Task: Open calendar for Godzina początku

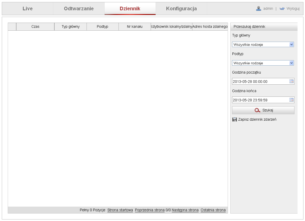Action: point(291,81)
